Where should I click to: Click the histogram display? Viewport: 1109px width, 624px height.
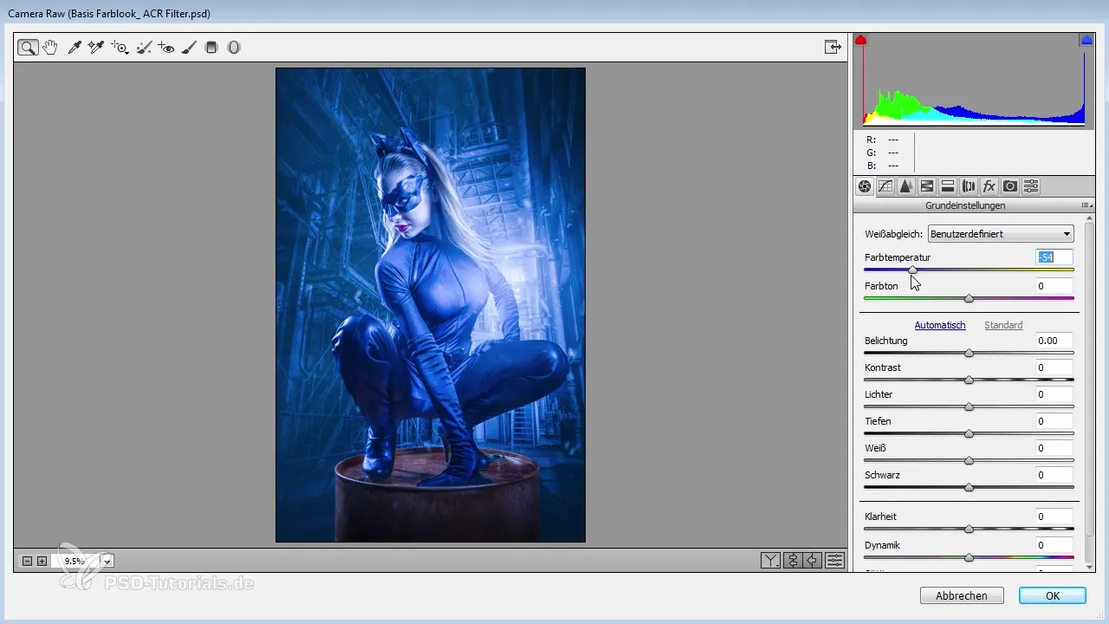[x=974, y=81]
